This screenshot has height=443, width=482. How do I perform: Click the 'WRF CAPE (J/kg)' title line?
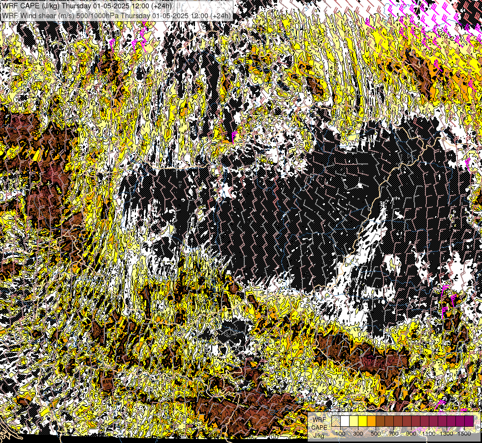click(87, 6)
